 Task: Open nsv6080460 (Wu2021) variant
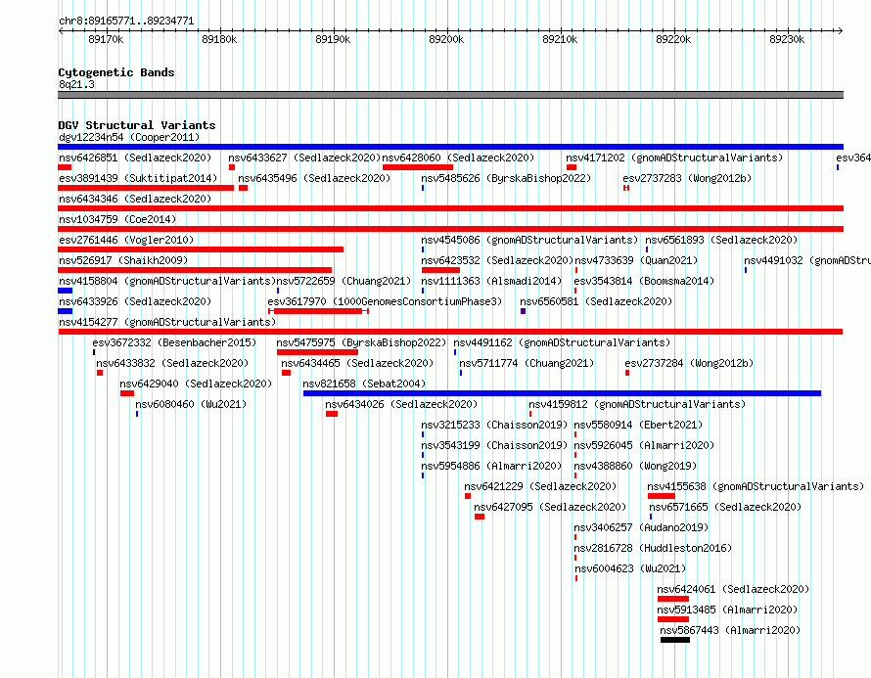tap(191, 404)
